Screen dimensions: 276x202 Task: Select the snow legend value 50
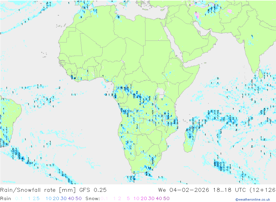pyautogui.click(x=166, y=198)
